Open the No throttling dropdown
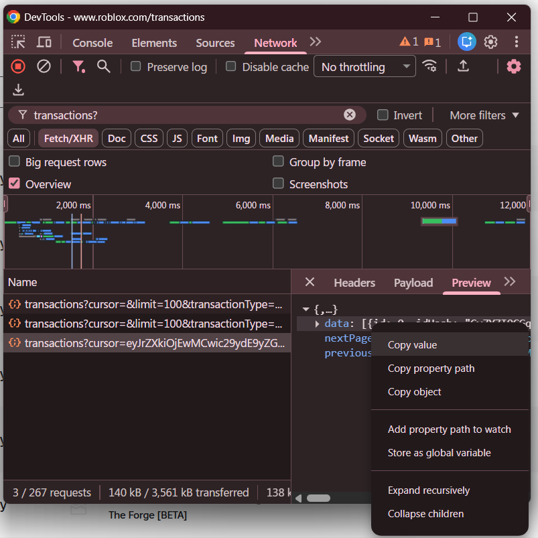 pyautogui.click(x=364, y=66)
